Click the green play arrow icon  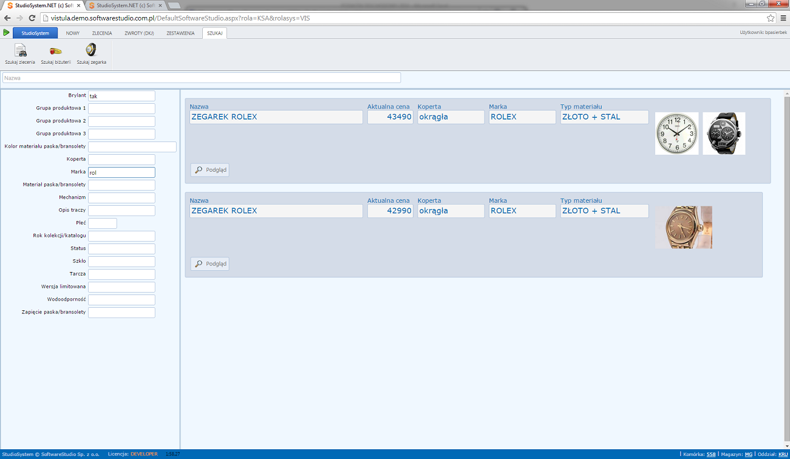[6, 33]
